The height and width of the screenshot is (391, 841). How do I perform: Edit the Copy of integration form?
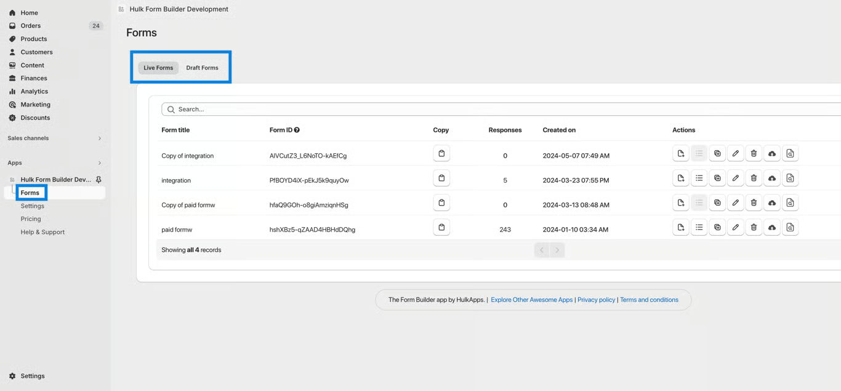pos(736,153)
